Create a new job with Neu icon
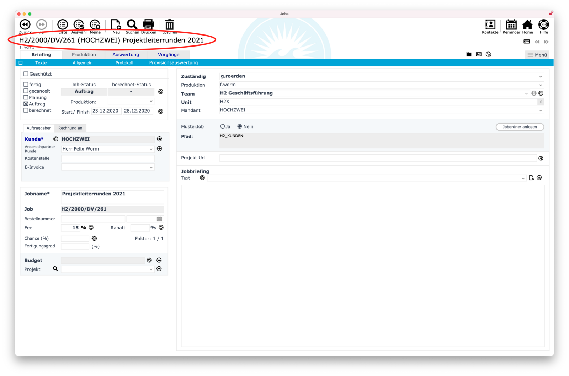569x376 pixels. click(x=116, y=24)
